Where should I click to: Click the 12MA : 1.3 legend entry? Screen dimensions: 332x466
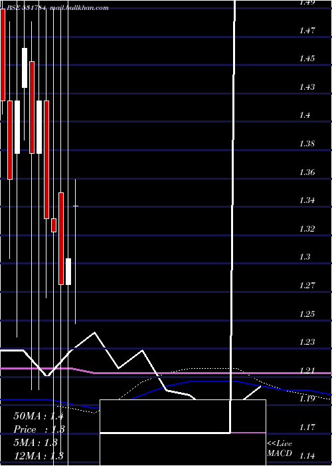pos(39,455)
